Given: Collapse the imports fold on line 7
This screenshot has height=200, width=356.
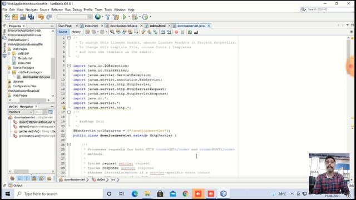Looking at the screenshot, I should pos(69,66).
